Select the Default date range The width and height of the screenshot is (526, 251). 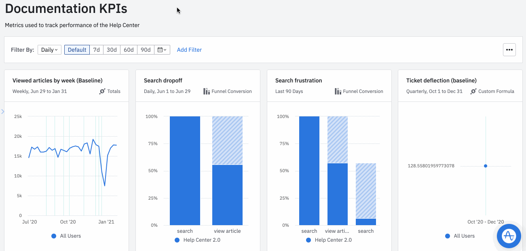click(x=77, y=50)
